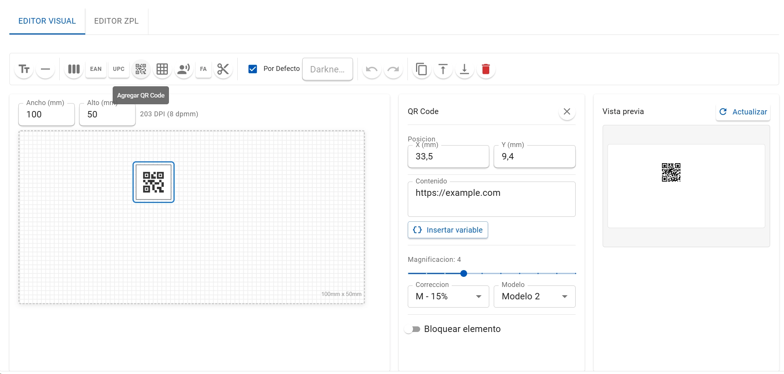Add an EAN barcode
The image size is (784, 374).
[x=96, y=69]
